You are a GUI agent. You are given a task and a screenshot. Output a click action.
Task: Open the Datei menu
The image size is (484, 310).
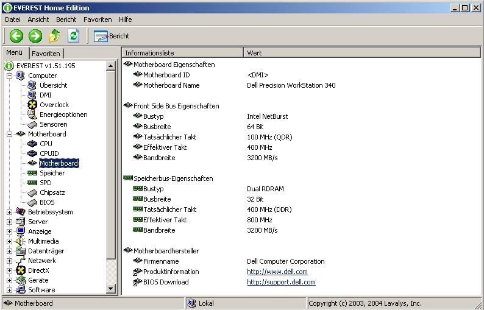click(x=13, y=19)
